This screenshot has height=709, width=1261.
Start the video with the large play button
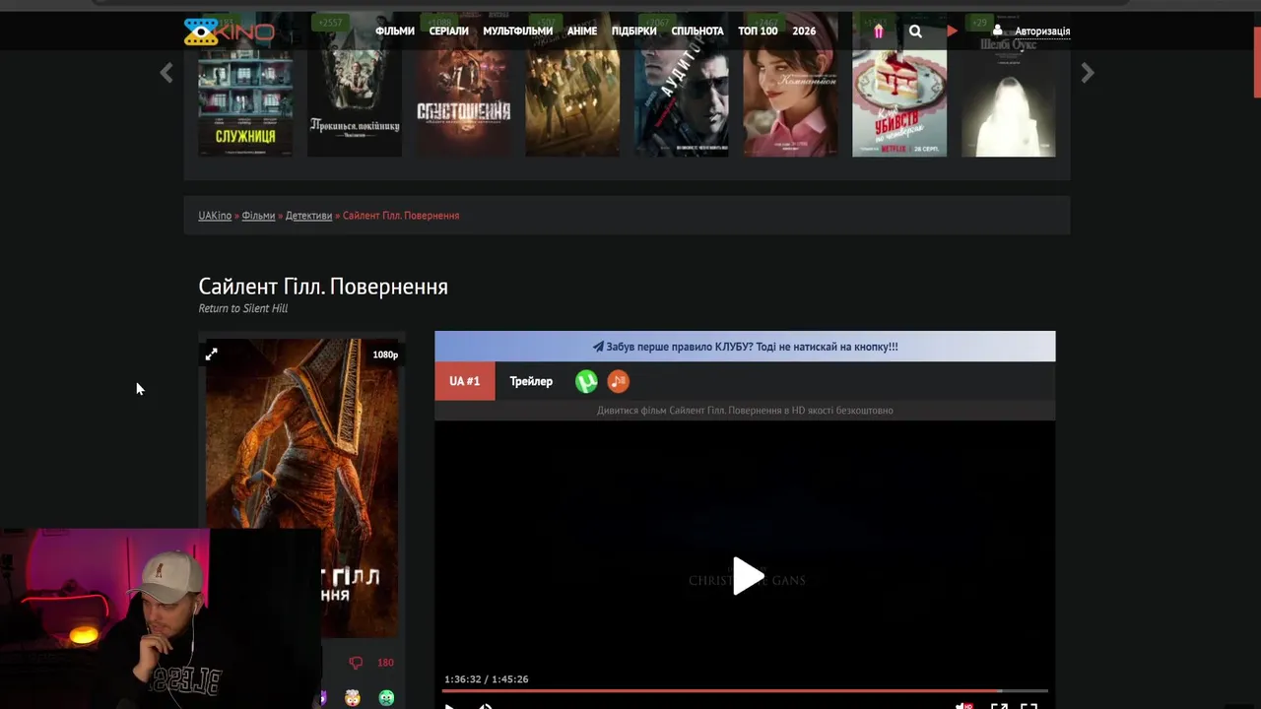point(748,576)
